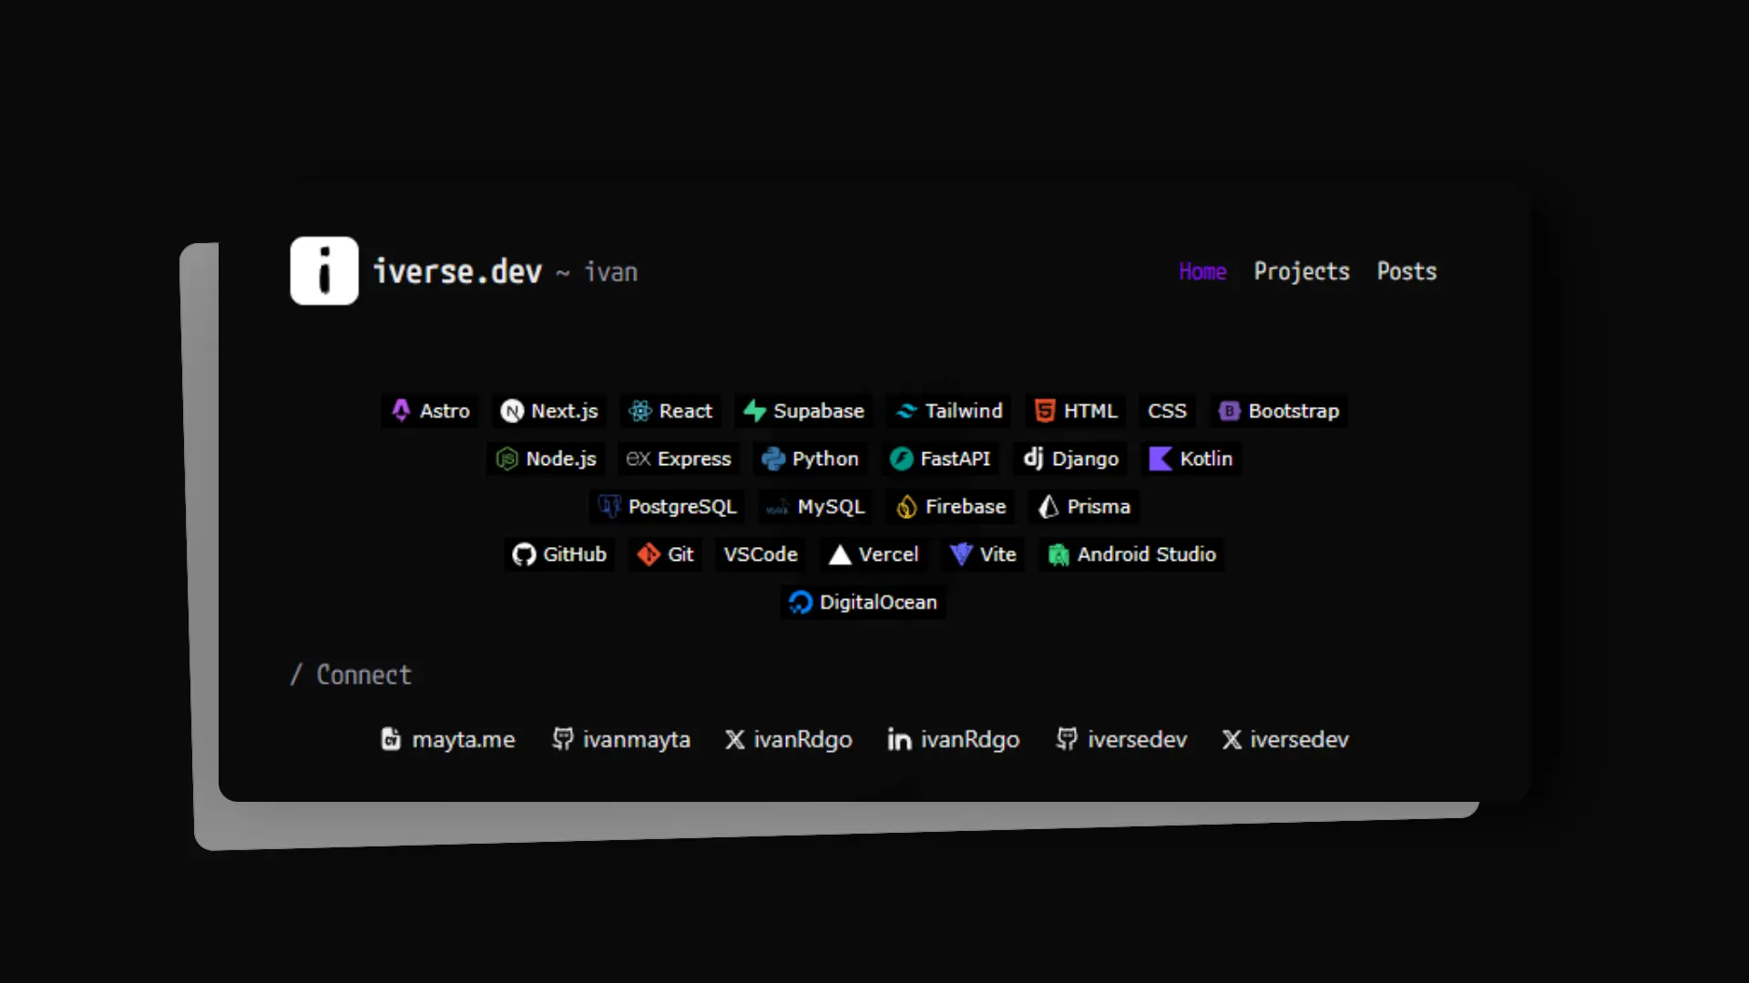Open the Home nav link
The image size is (1749, 983).
point(1202,271)
